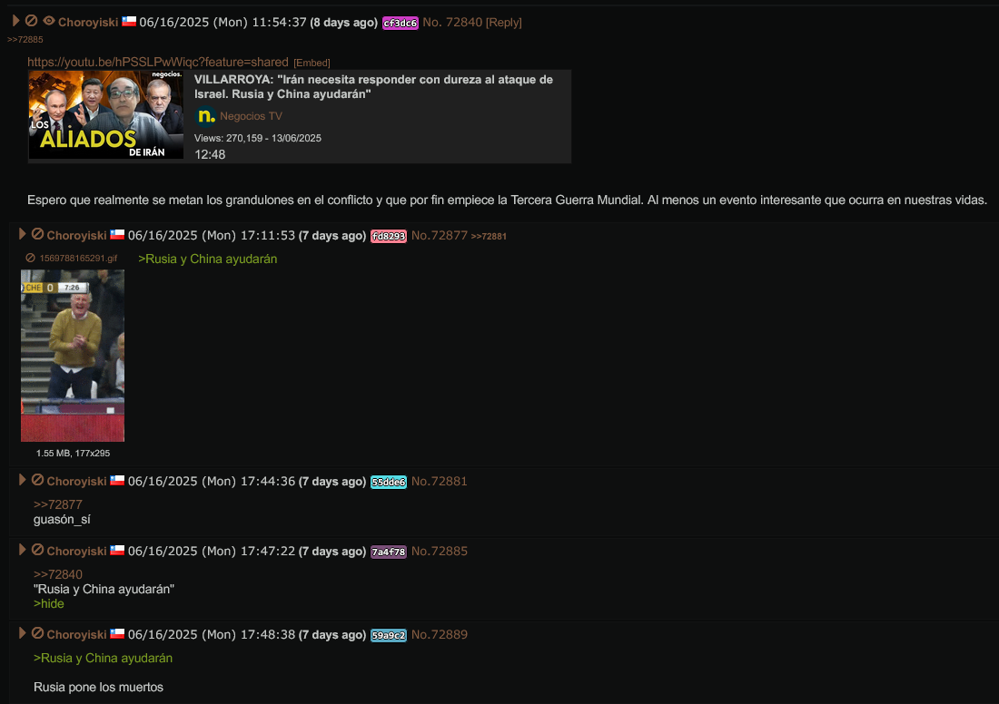Click the hide icon on post 72877
The height and width of the screenshot is (704, 999).
coord(37,233)
